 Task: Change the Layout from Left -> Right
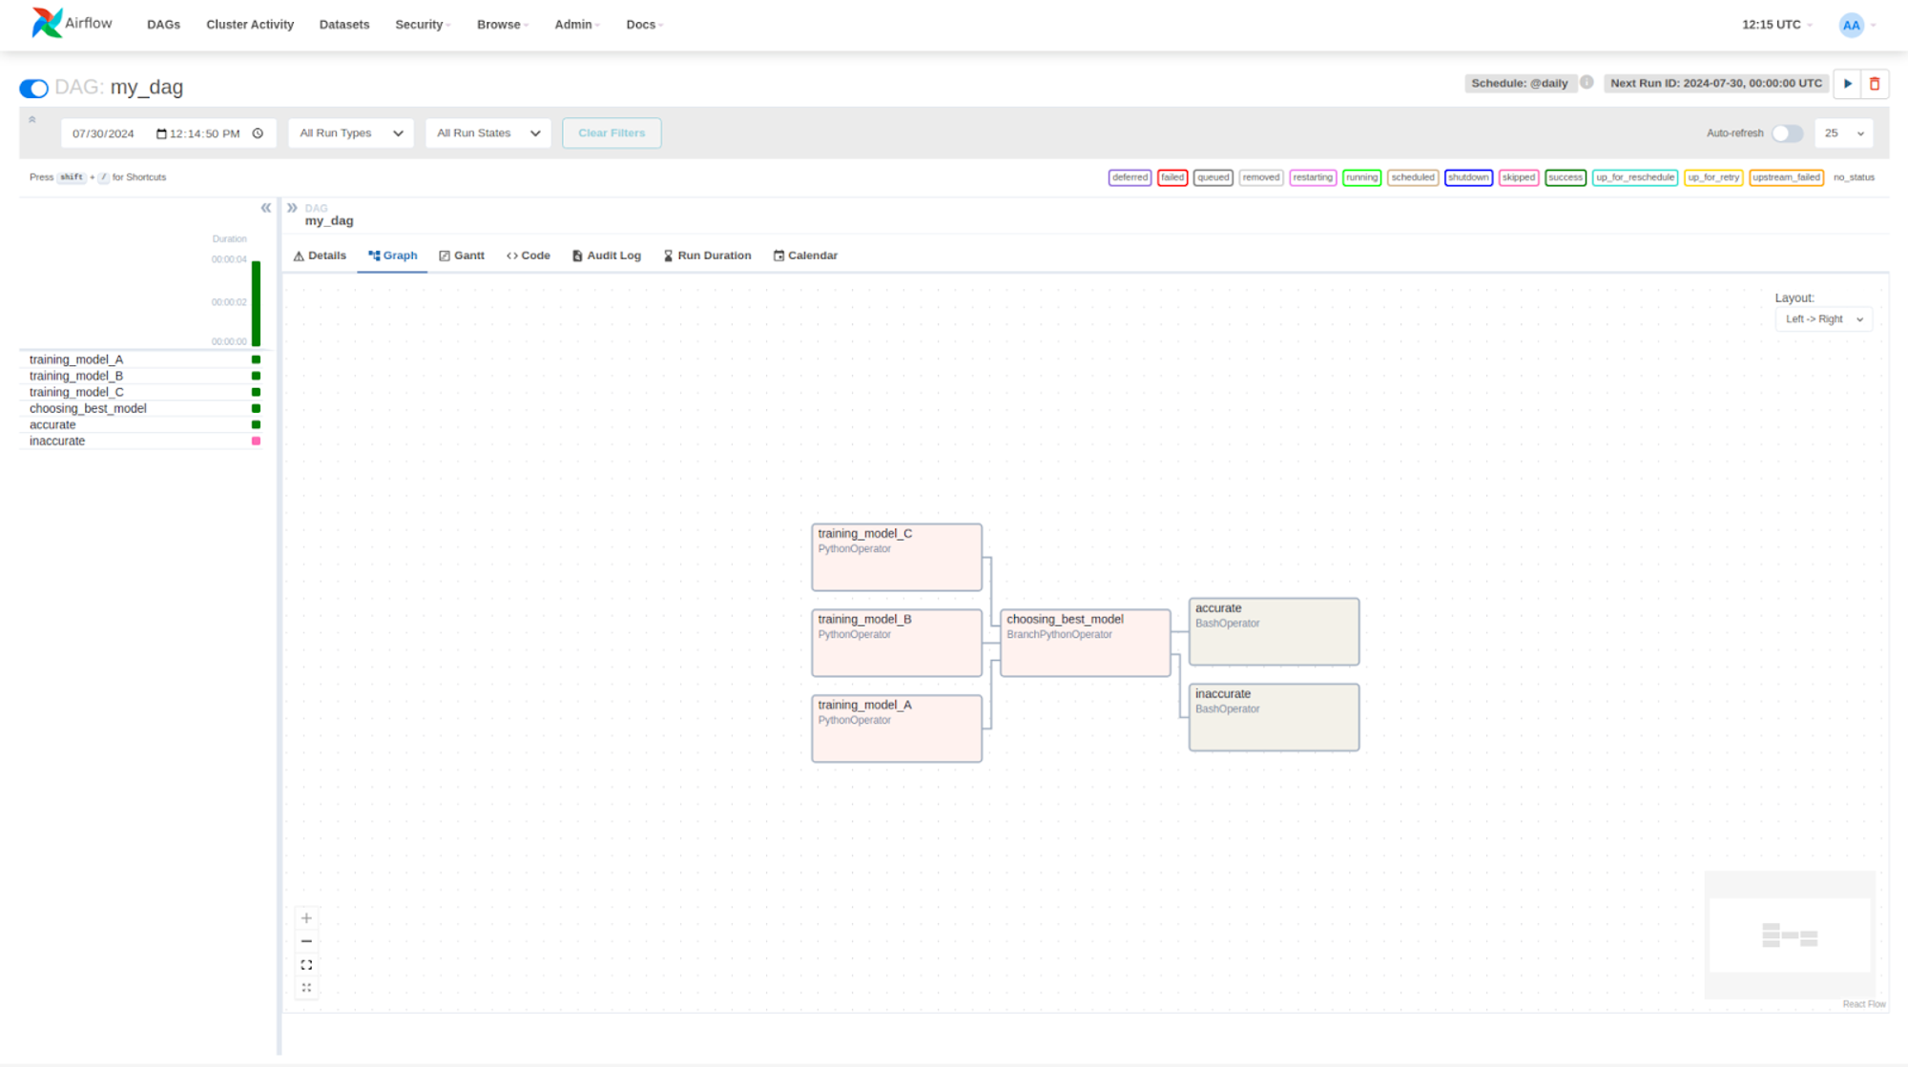click(1822, 318)
